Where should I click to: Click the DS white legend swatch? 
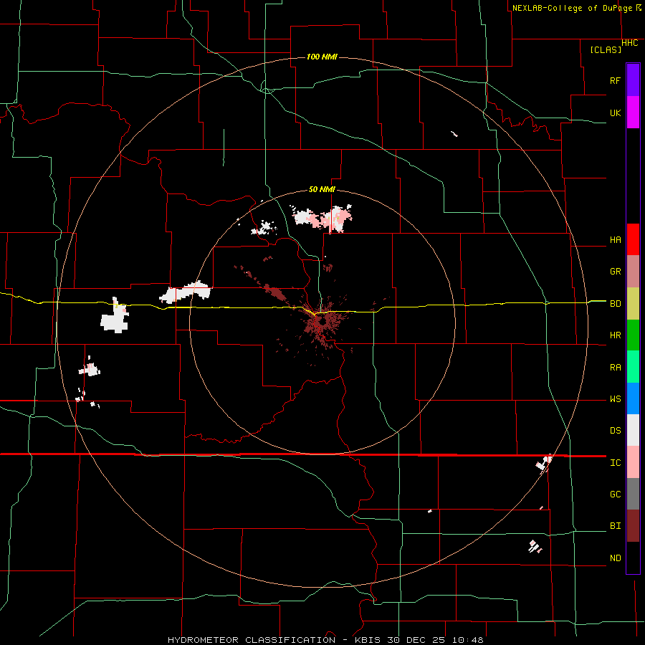(633, 430)
